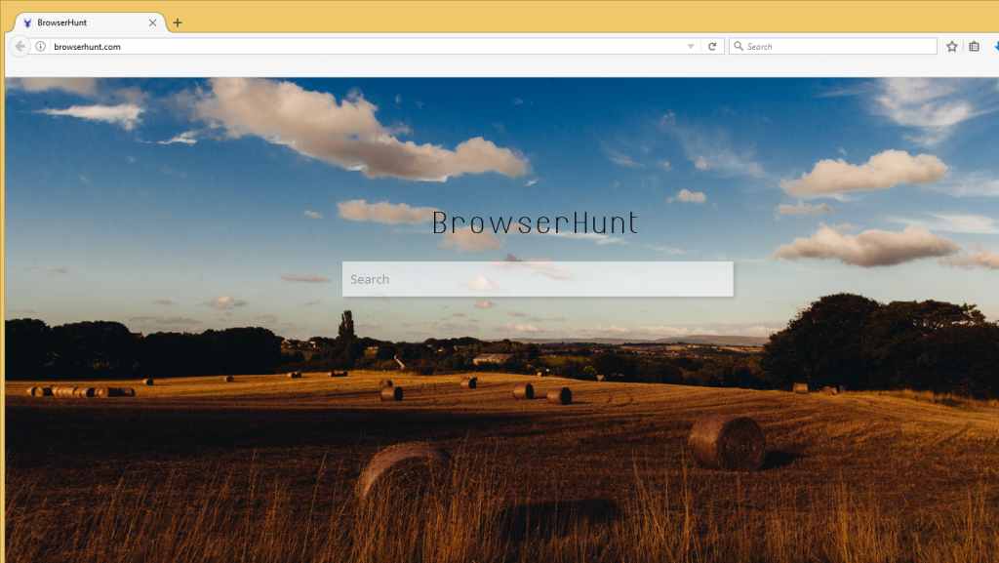
Task: Click the BrowserHunt page Search field
Action: (538, 279)
